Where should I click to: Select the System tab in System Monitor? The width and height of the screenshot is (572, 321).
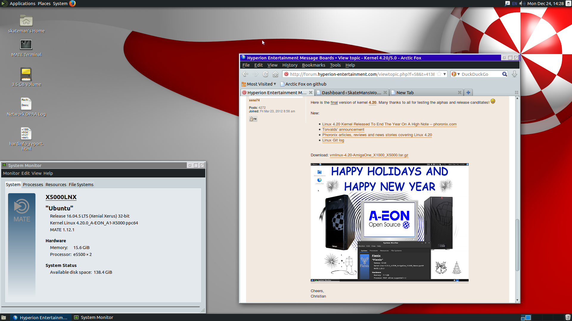[13, 185]
